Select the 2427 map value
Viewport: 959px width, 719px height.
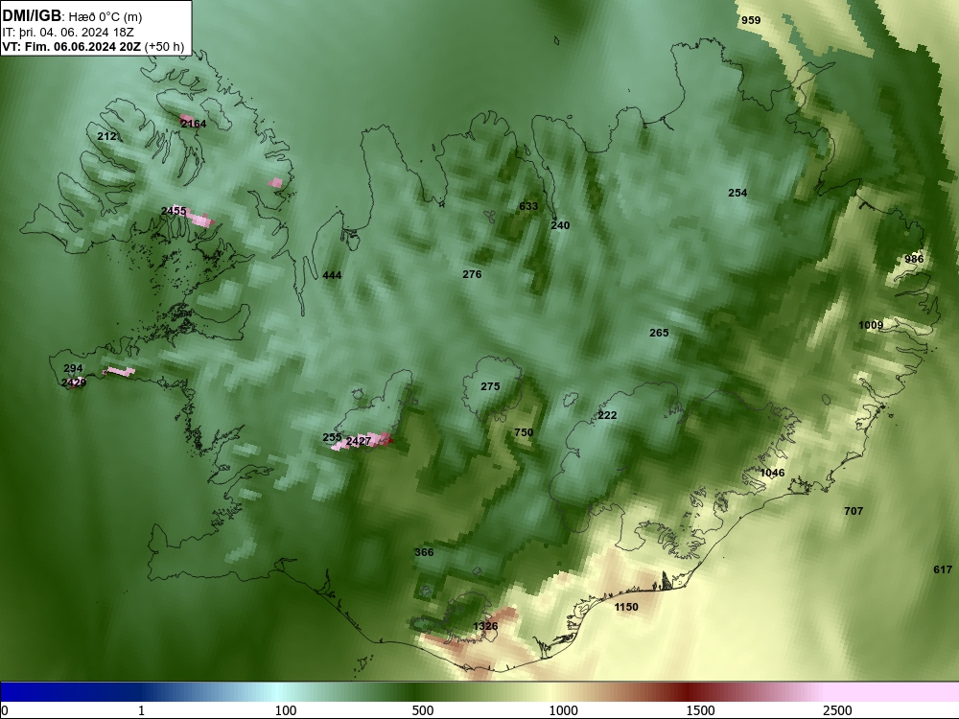tap(359, 441)
